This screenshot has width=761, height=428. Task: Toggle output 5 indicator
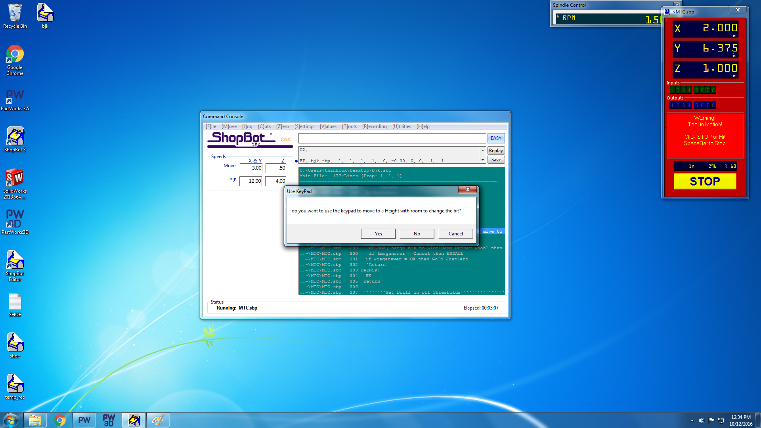pyautogui.click(x=696, y=105)
